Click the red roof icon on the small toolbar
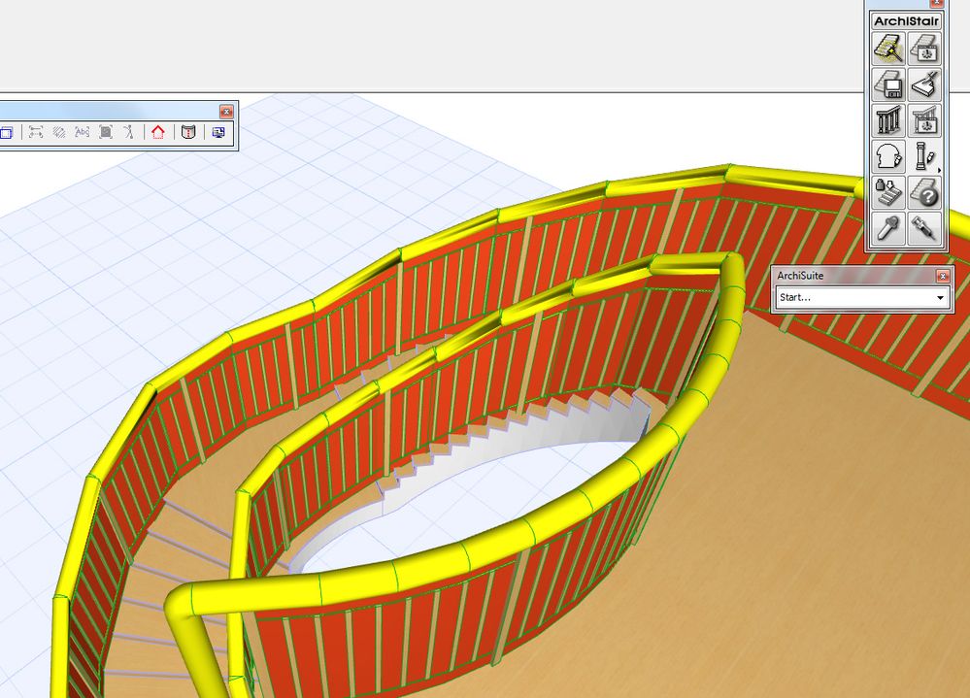970x698 pixels. [x=158, y=131]
